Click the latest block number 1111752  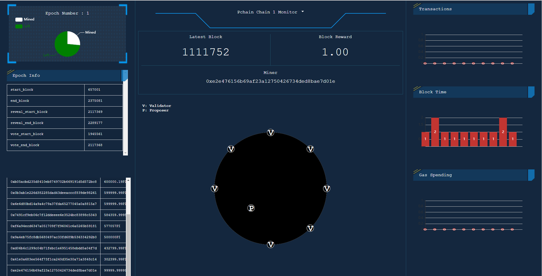(x=206, y=52)
